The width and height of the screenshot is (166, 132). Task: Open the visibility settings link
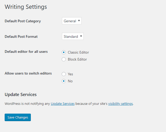coord(120,104)
